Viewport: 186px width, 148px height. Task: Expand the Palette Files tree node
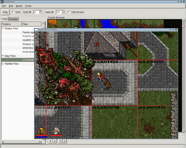pyautogui.click(x=2, y=64)
